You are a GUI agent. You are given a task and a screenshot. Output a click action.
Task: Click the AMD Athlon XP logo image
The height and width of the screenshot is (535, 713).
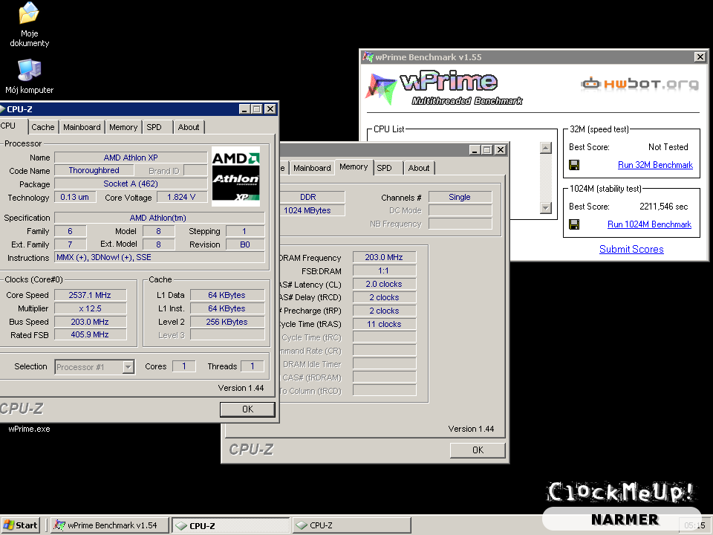click(235, 177)
